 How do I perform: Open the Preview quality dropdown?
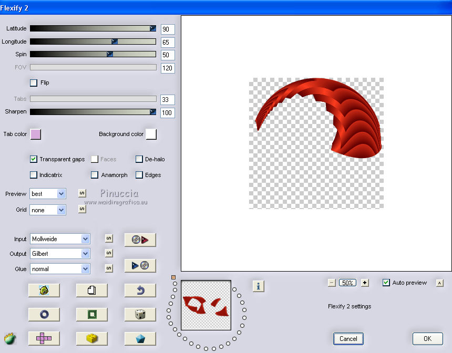(48, 194)
